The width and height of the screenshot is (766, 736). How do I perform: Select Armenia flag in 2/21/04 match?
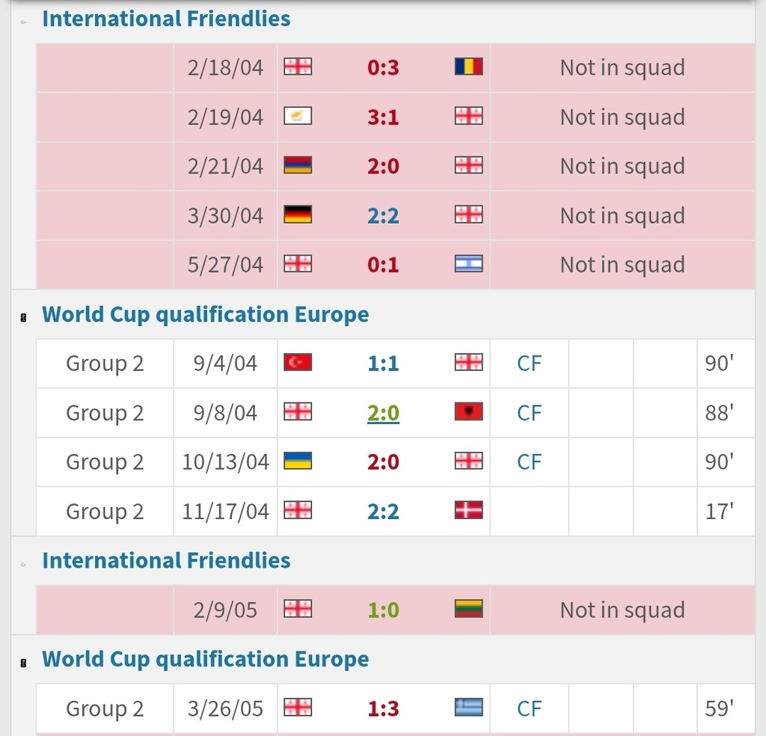pos(298,166)
